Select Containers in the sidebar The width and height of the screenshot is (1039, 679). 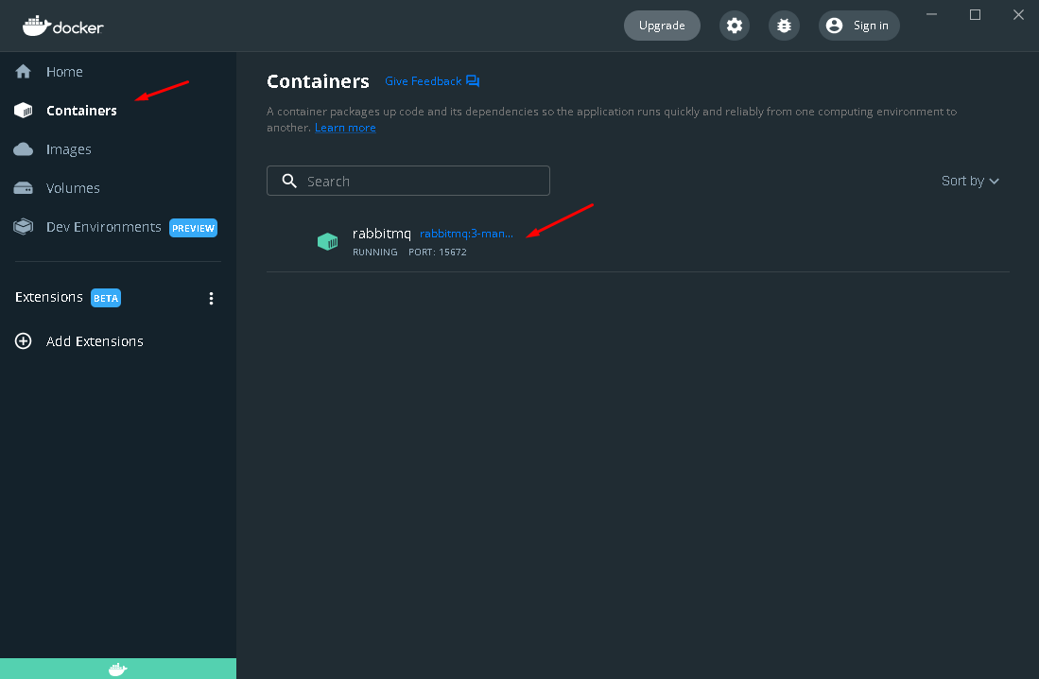click(x=81, y=111)
